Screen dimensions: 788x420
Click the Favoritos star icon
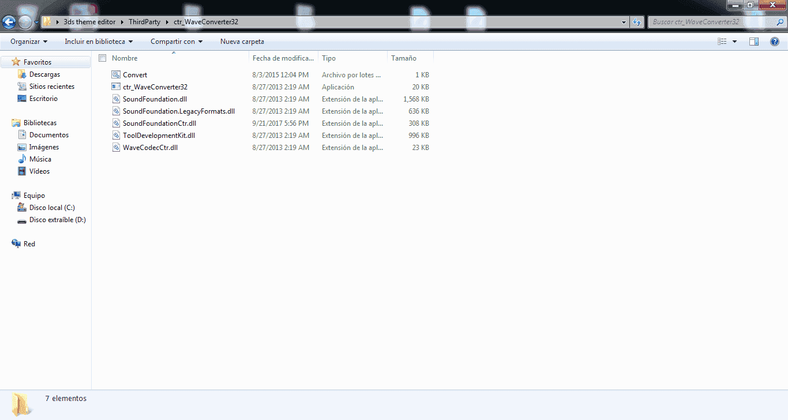pos(16,62)
